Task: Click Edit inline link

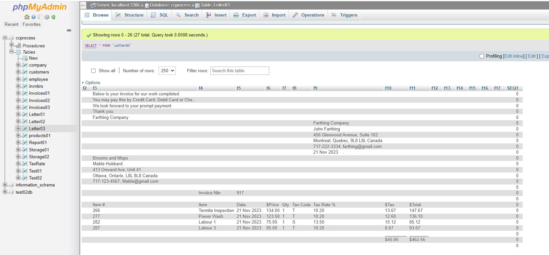Action: 514,56
